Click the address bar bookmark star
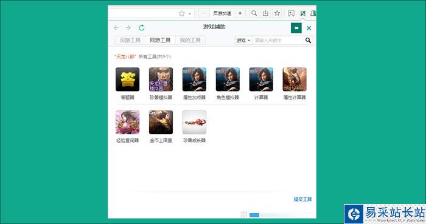 182,13
